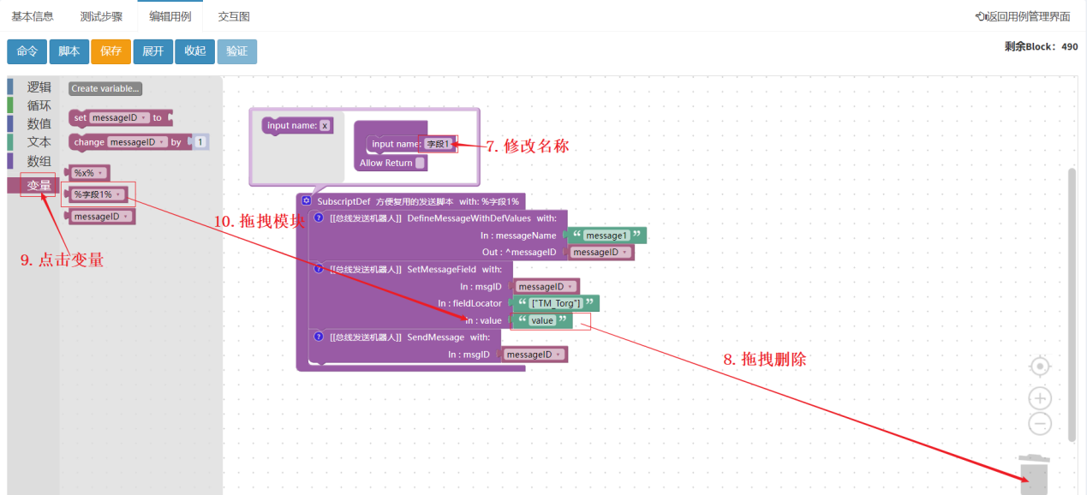
Task: Click the workspace vertical scrollbar
Action: [x=1072, y=304]
